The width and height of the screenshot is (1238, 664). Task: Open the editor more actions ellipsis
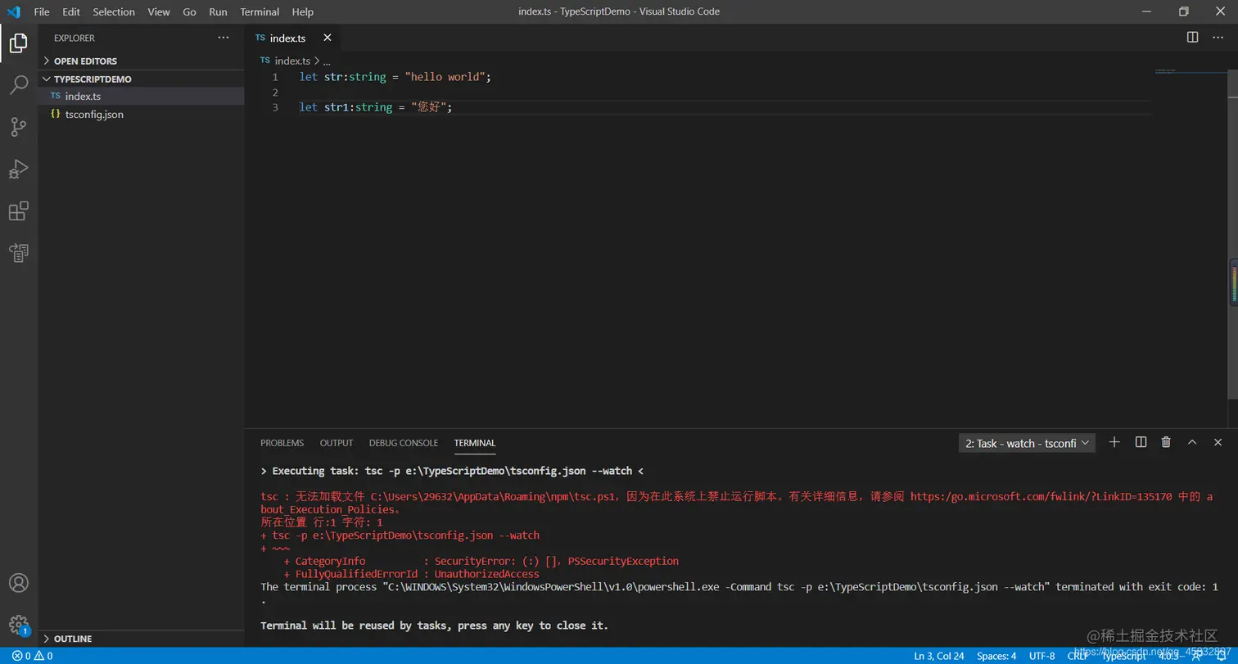pyautogui.click(x=1218, y=38)
